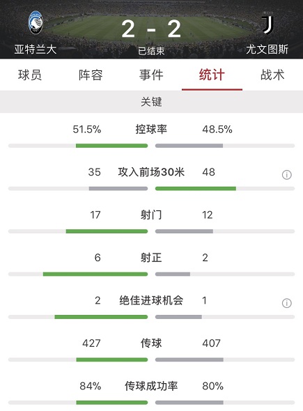Tap the 2 - 2 score display
303x411 pixels.
(151, 29)
